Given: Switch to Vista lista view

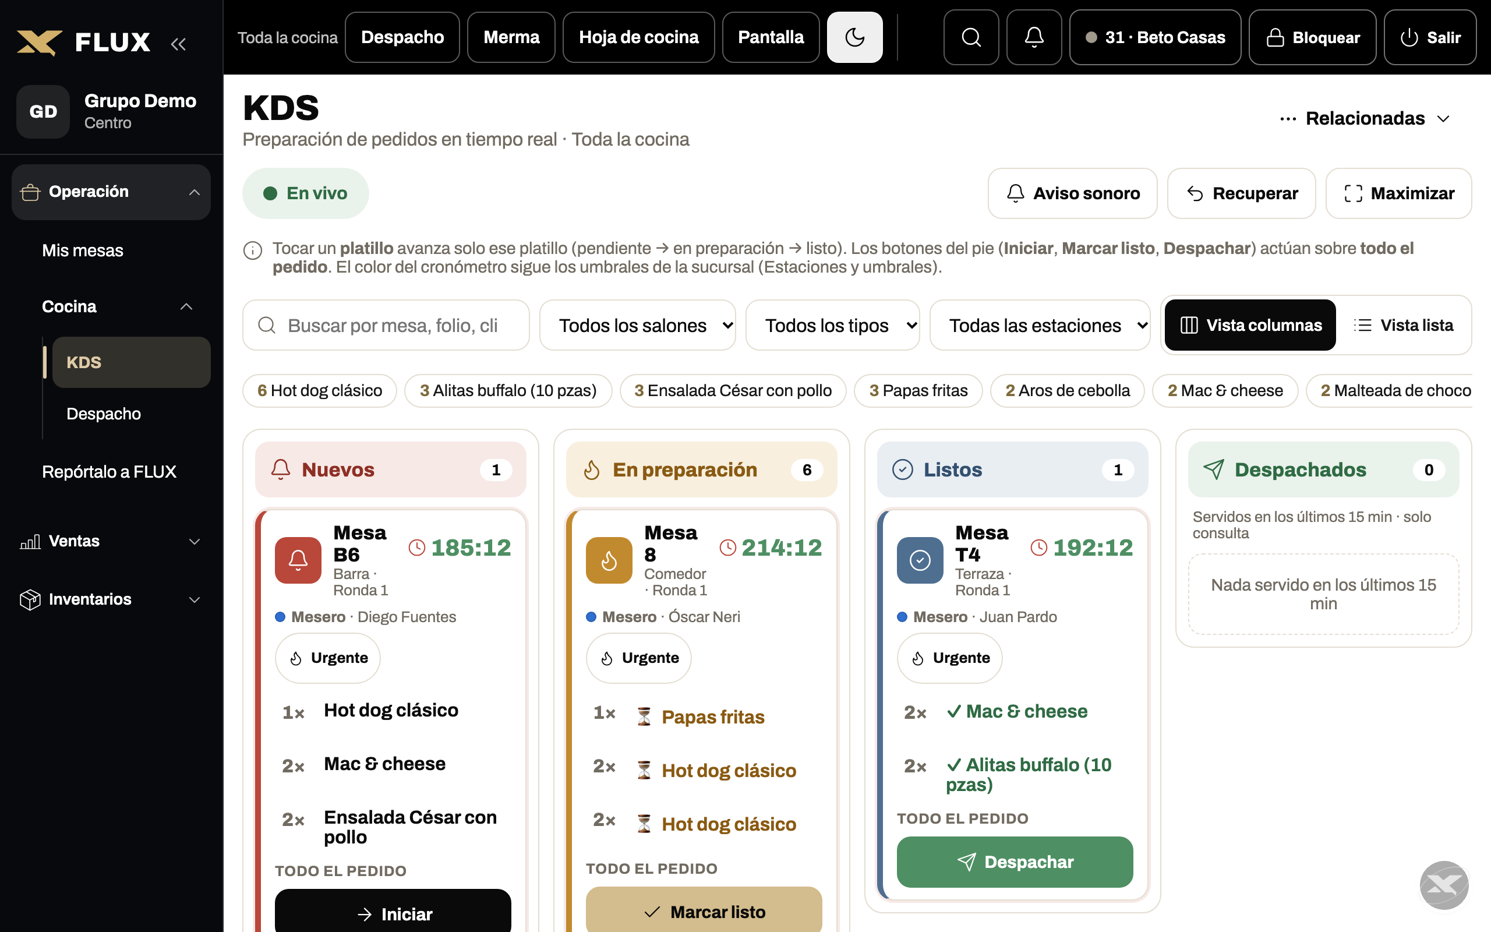Looking at the screenshot, I should (1404, 325).
